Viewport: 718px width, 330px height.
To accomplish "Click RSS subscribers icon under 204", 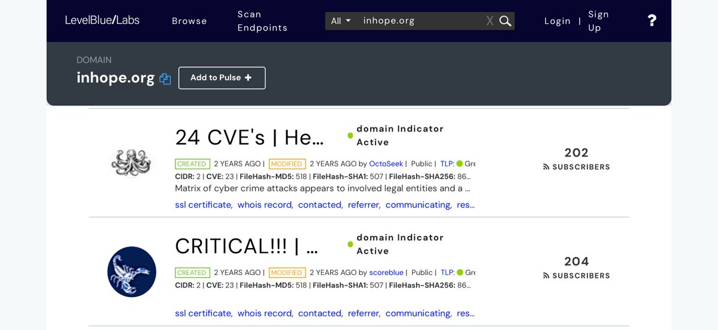I will tap(546, 276).
